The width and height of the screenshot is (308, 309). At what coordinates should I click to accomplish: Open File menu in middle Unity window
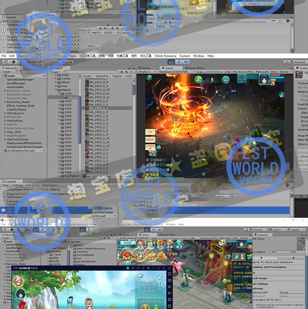pyautogui.click(x=4, y=56)
